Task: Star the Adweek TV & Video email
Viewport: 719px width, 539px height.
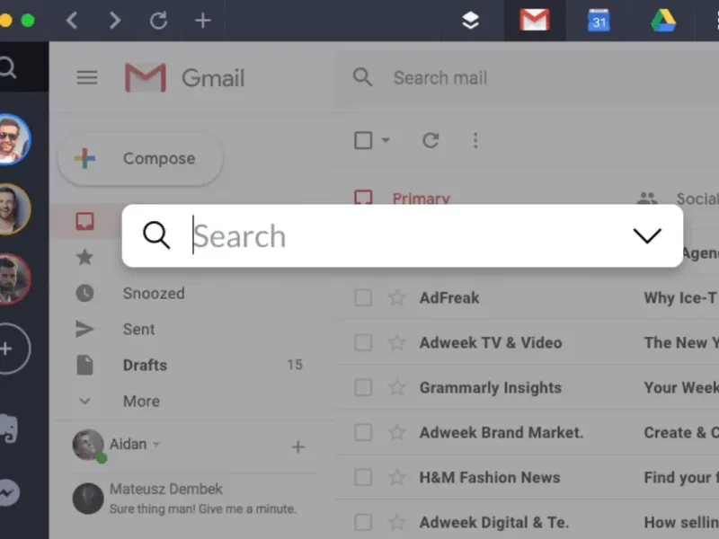Action: [x=397, y=343]
